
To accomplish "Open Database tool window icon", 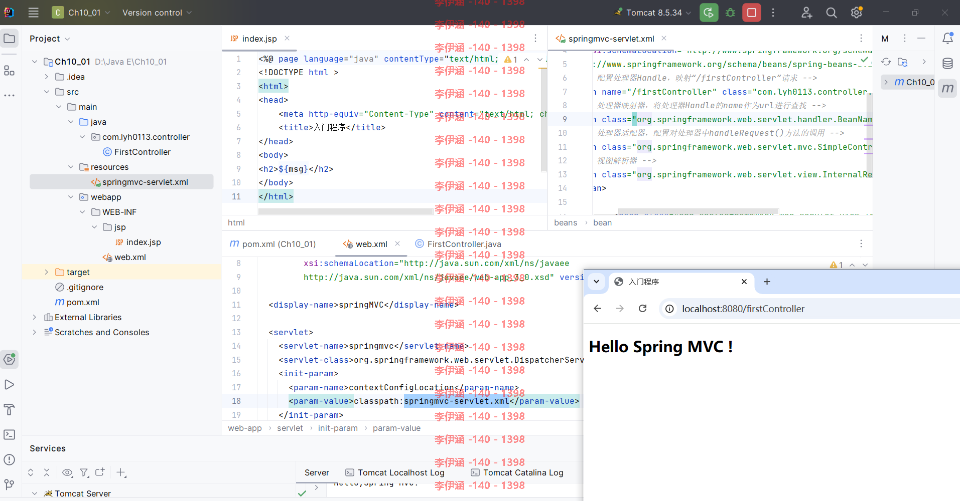I will pyautogui.click(x=947, y=63).
